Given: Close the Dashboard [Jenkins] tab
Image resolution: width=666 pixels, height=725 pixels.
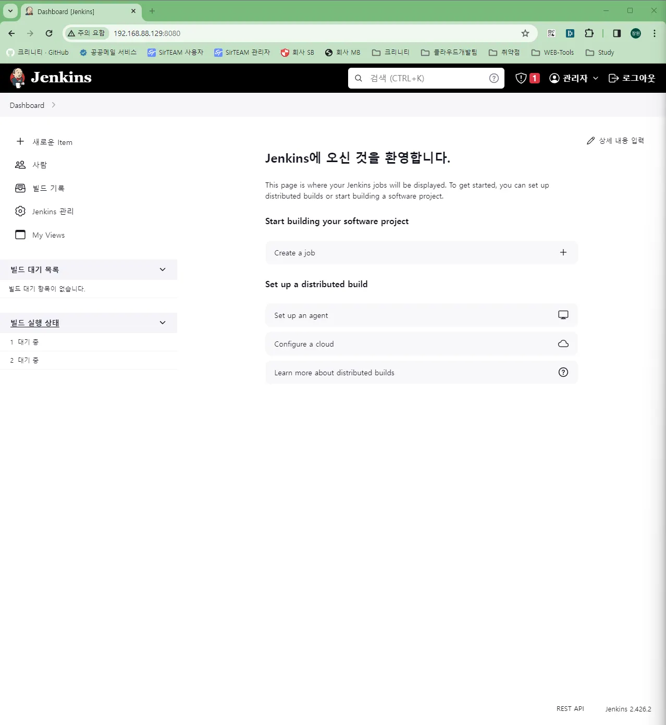Looking at the screenshot, I should click(x=133, y=11).
